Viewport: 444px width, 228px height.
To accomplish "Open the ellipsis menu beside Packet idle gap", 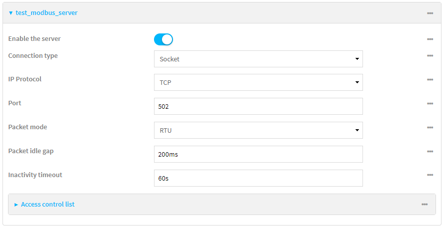I will [429, 151].
